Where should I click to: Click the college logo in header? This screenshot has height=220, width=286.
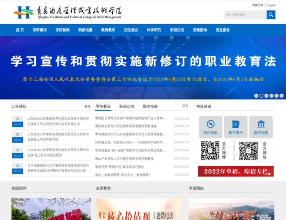(x=23, y=12)
